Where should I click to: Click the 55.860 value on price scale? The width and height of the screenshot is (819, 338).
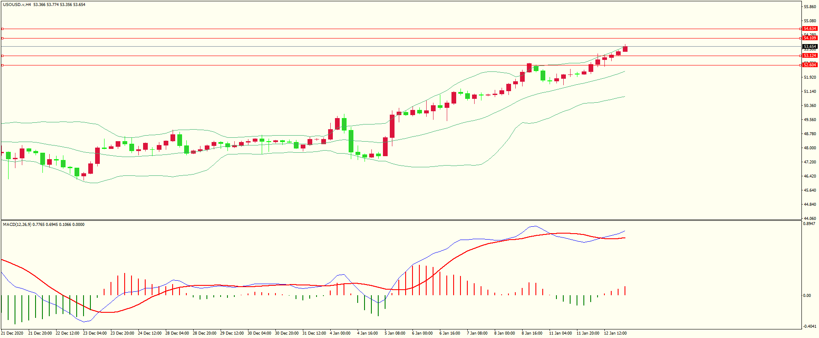(810, 7)
